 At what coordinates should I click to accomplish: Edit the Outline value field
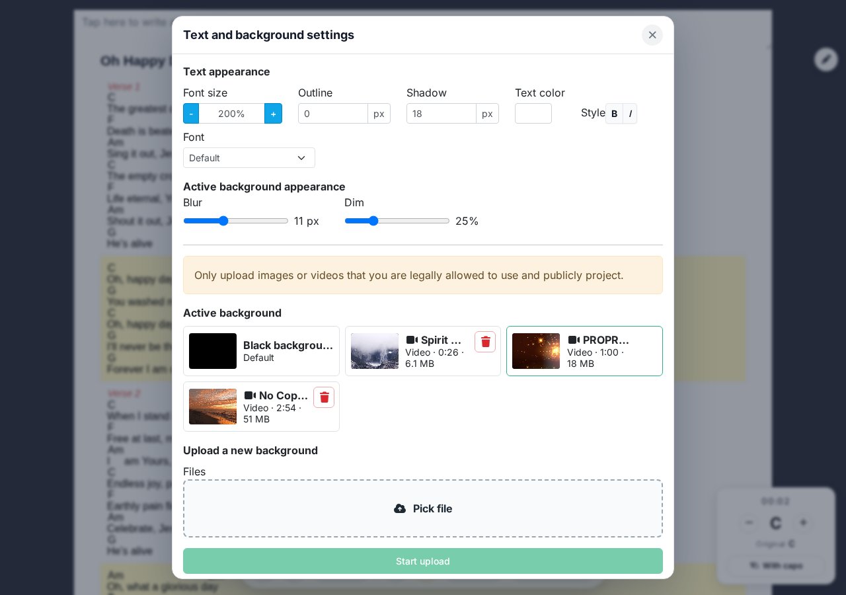(333, 114)
